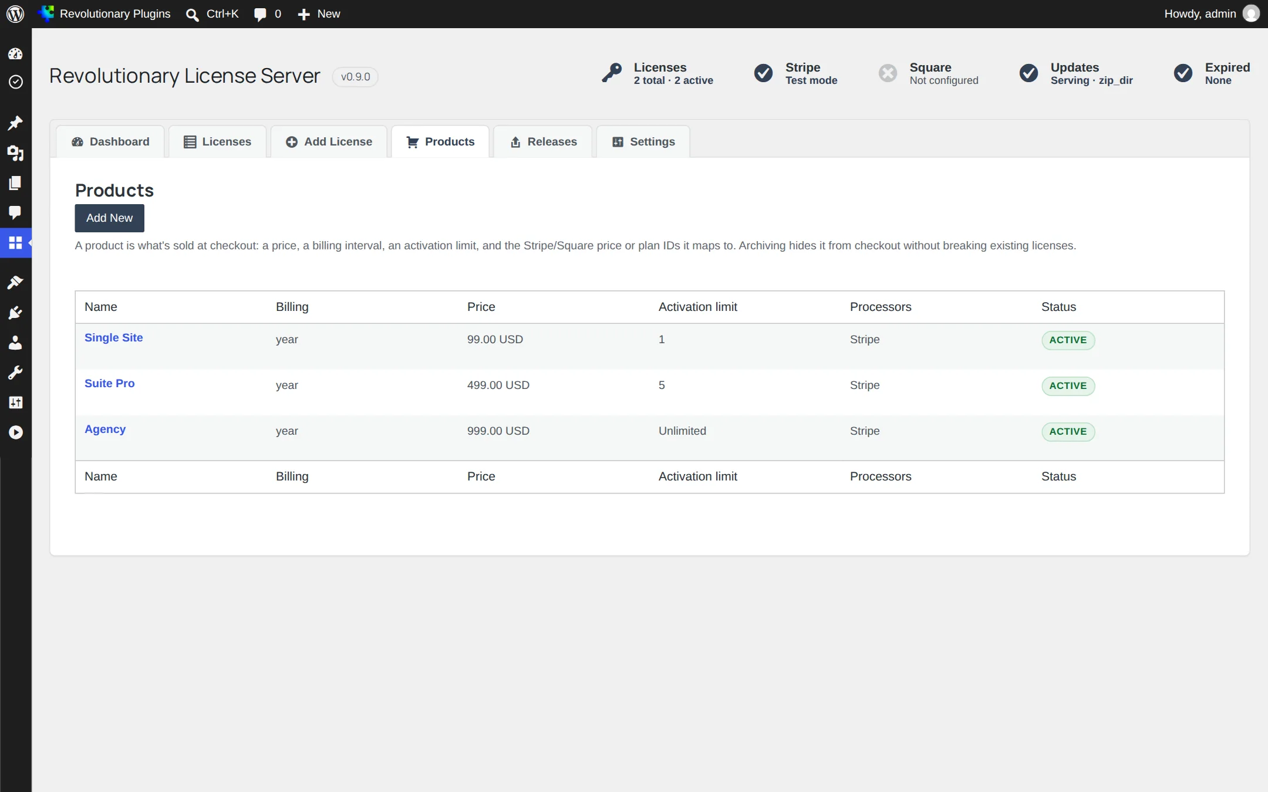Screen dimensions: 1268x792
Task: Select the highlighted grid icon in sidebar
Action: pos(16,242)
